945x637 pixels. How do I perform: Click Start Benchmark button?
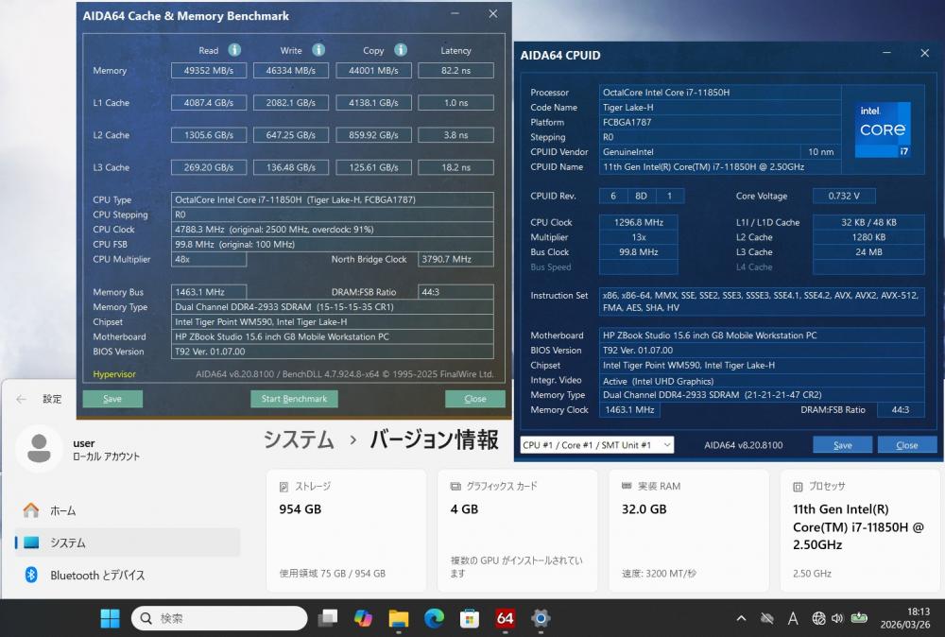(294, 399)
